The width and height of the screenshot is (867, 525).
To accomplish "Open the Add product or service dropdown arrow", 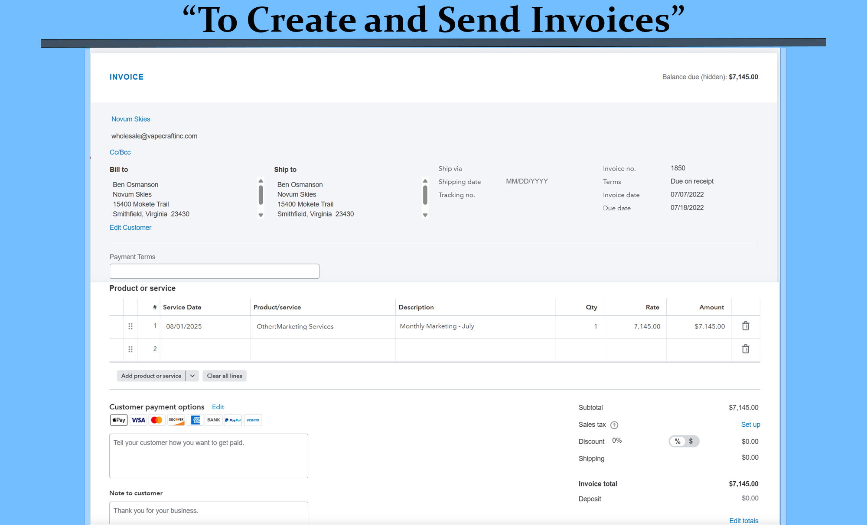I will click(x=192, y=376).
